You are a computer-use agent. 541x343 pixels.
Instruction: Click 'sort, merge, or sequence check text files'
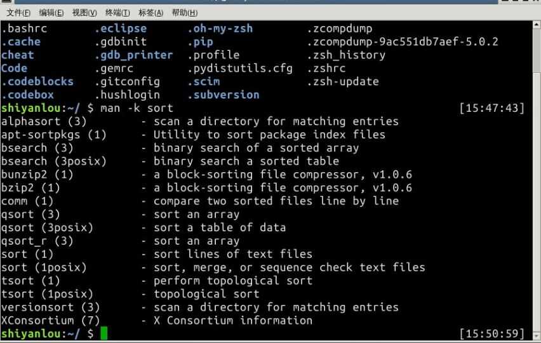290,267
